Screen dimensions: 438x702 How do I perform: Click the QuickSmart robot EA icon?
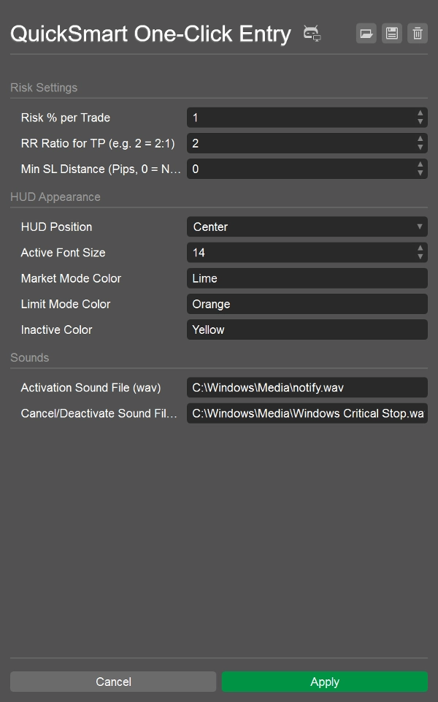[311, 33]
